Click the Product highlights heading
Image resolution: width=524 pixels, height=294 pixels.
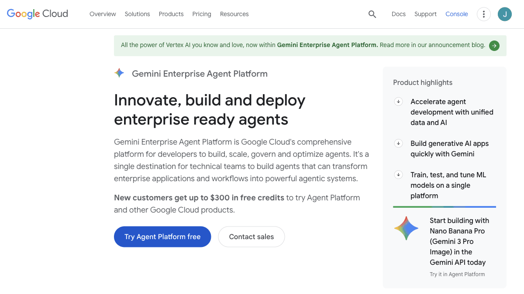423,82
